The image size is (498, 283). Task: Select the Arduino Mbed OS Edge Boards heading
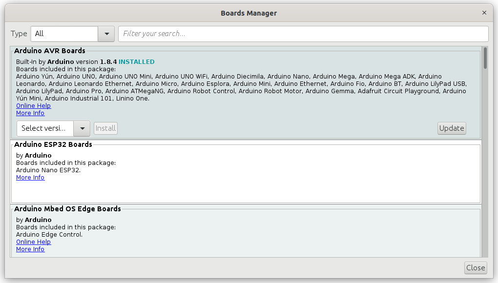point(67,209)
